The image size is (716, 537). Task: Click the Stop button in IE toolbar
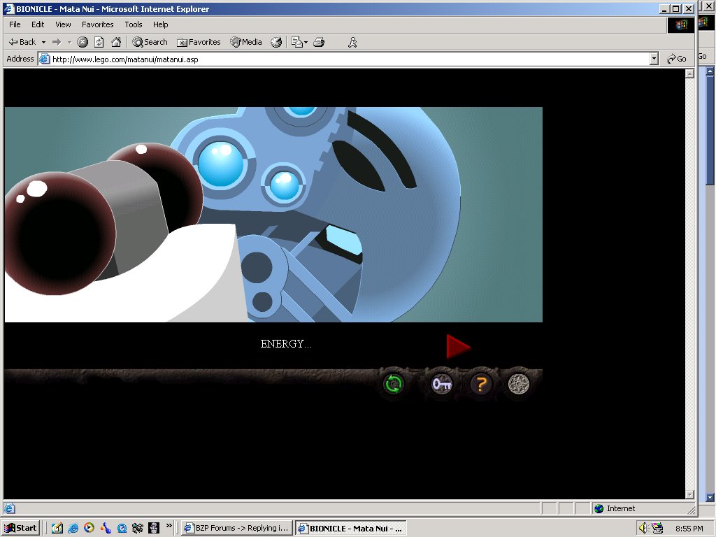[x=83, y=42]
